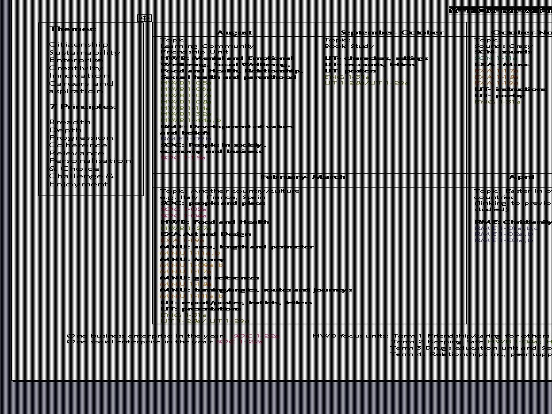This screenshot has height=414, width=552.
Task: Click the "7 Principles" heading
Action: point(83,107)
